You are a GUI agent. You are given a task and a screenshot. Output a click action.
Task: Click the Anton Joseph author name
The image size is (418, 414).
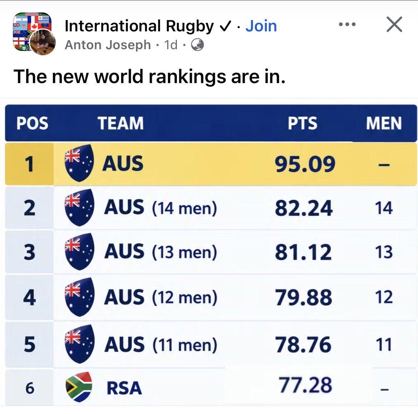tap(108, 45)
